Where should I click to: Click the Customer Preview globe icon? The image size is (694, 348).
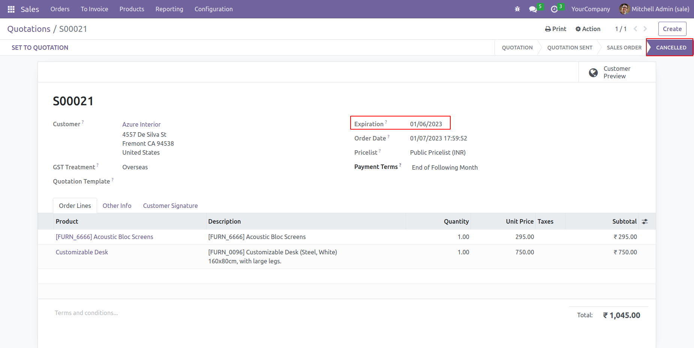(x=593, y=73)
